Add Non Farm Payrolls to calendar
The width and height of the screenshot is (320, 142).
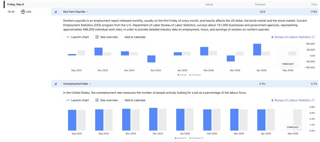point(135,37)
